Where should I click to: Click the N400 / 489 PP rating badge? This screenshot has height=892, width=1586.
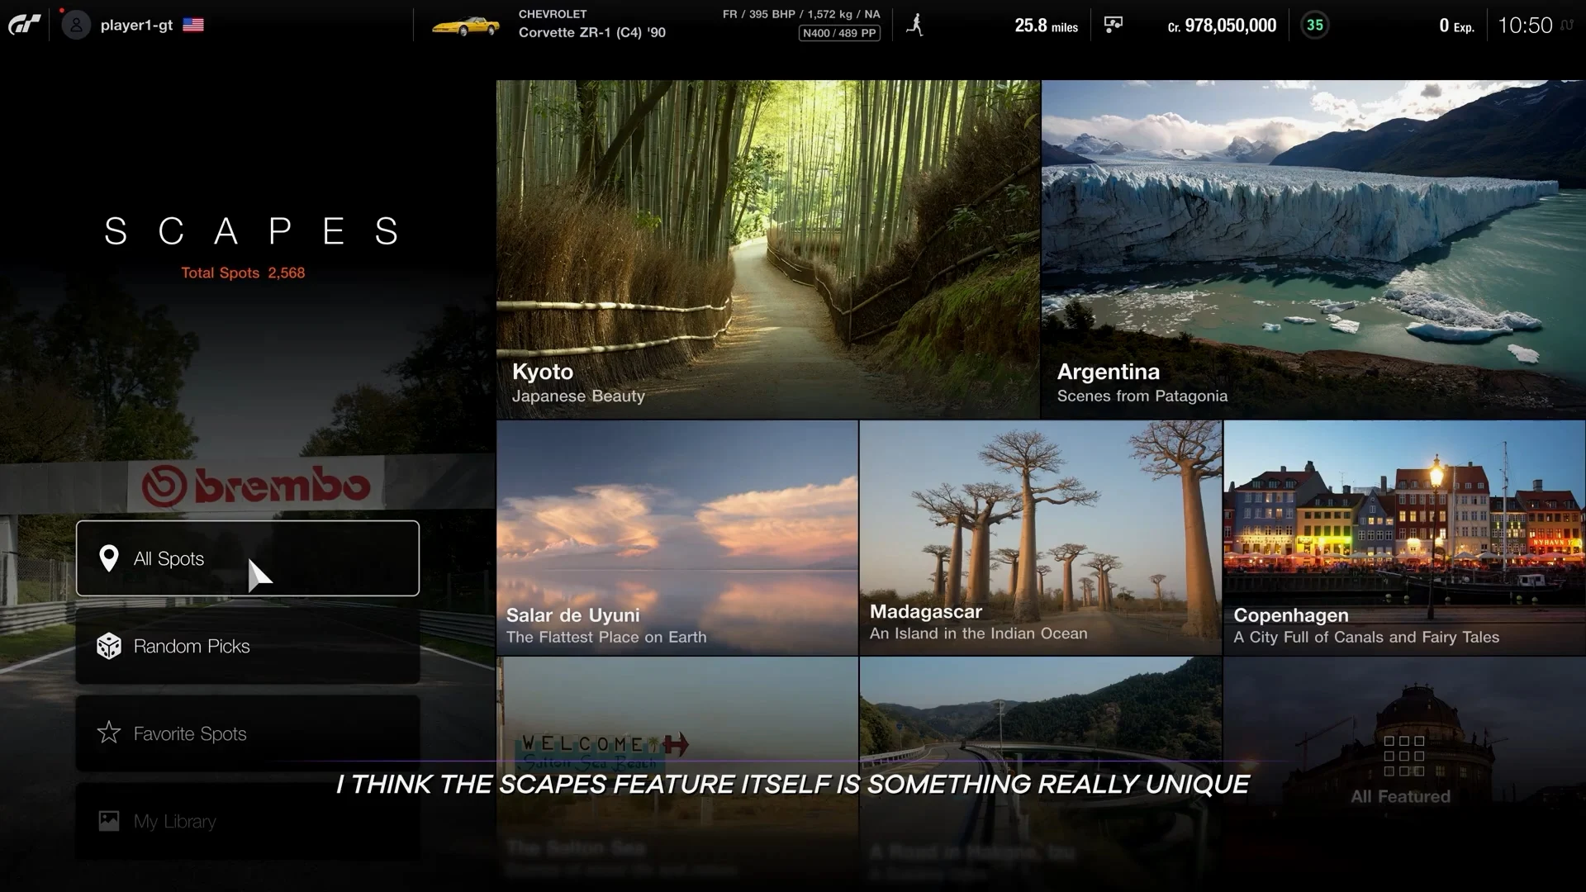click(x=839, y=33)
